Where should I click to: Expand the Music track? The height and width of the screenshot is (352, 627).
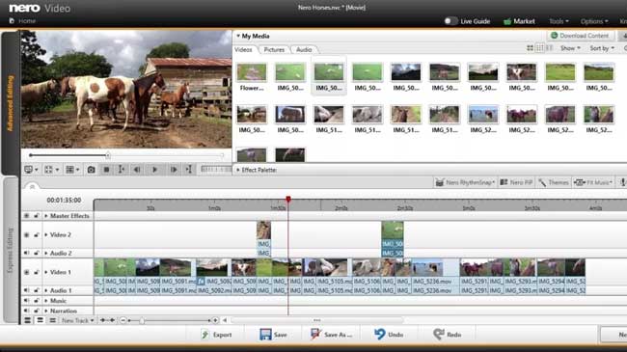[46, 300]
